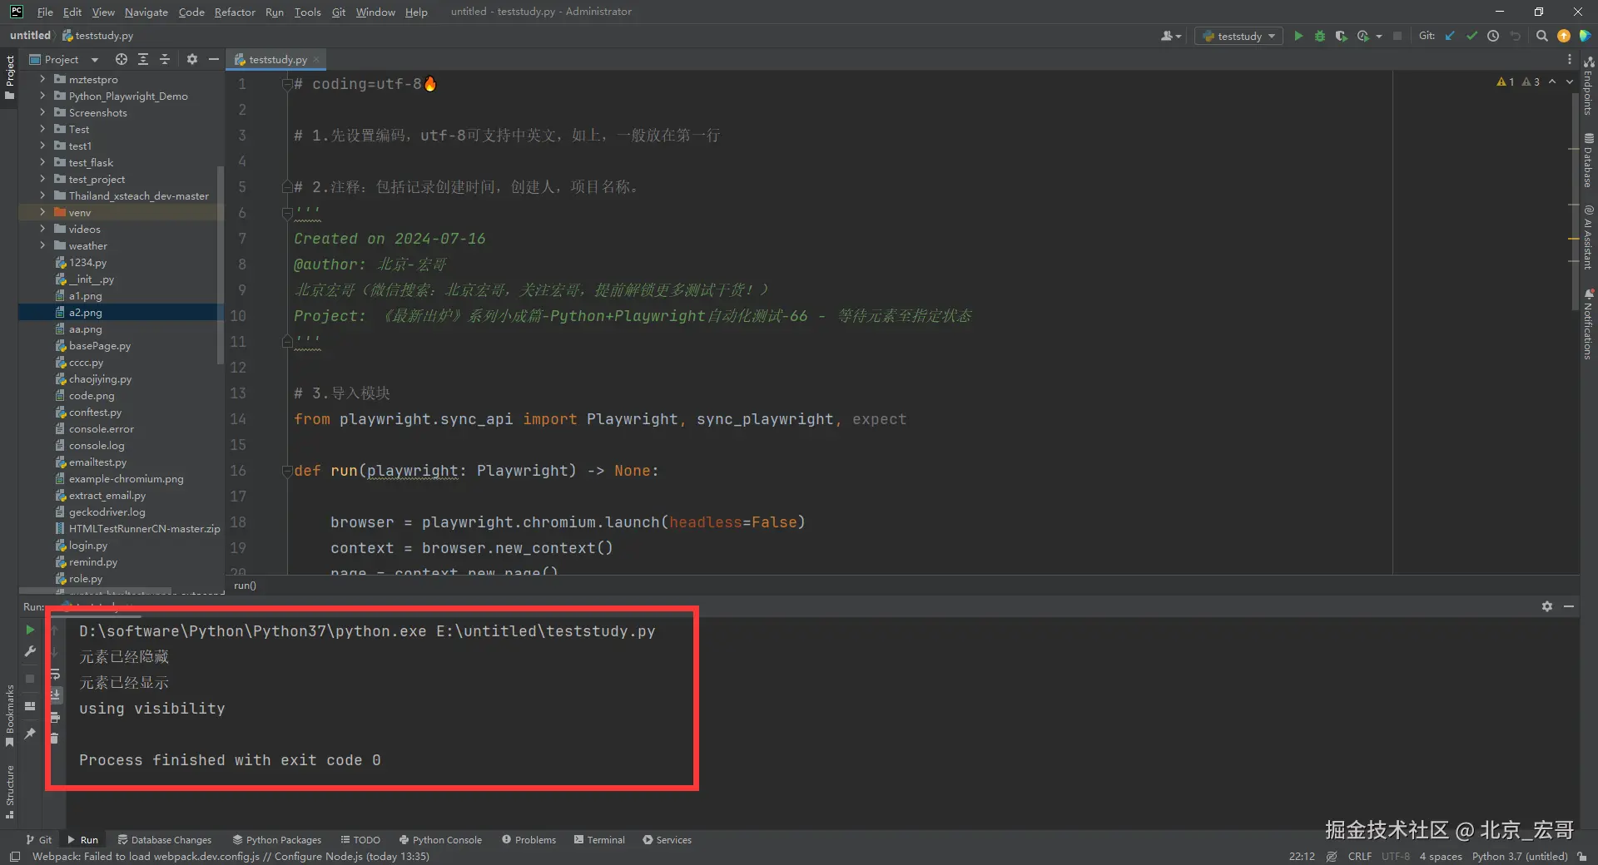Open the Problems tab
This screenshot has width=1598, height=865.
point(529,839)
